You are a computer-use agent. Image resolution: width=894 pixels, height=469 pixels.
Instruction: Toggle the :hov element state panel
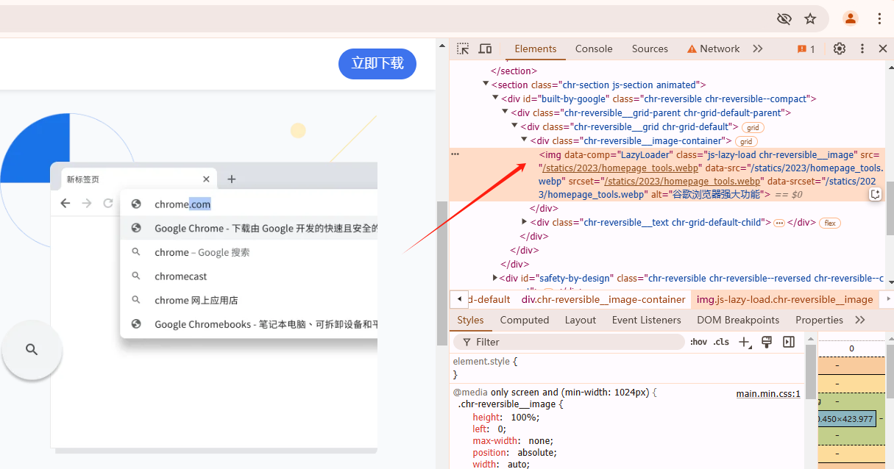tap(699, 342)
